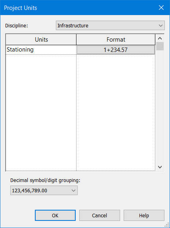Open the 1+234.57 format button for Stationing
This screenshot has height=228, width=170.
(x=116, y=50)
